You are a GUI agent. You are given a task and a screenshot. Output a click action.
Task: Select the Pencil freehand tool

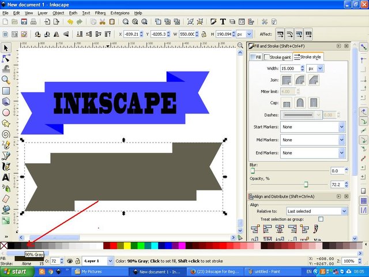pyautogui.click(x=6, y=145)
